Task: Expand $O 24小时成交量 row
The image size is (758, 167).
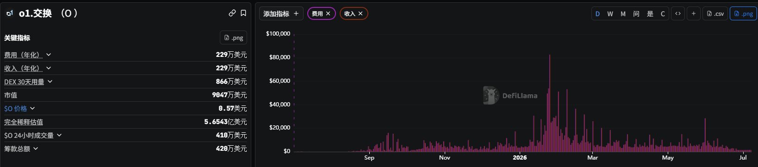Action: (59, 135)
